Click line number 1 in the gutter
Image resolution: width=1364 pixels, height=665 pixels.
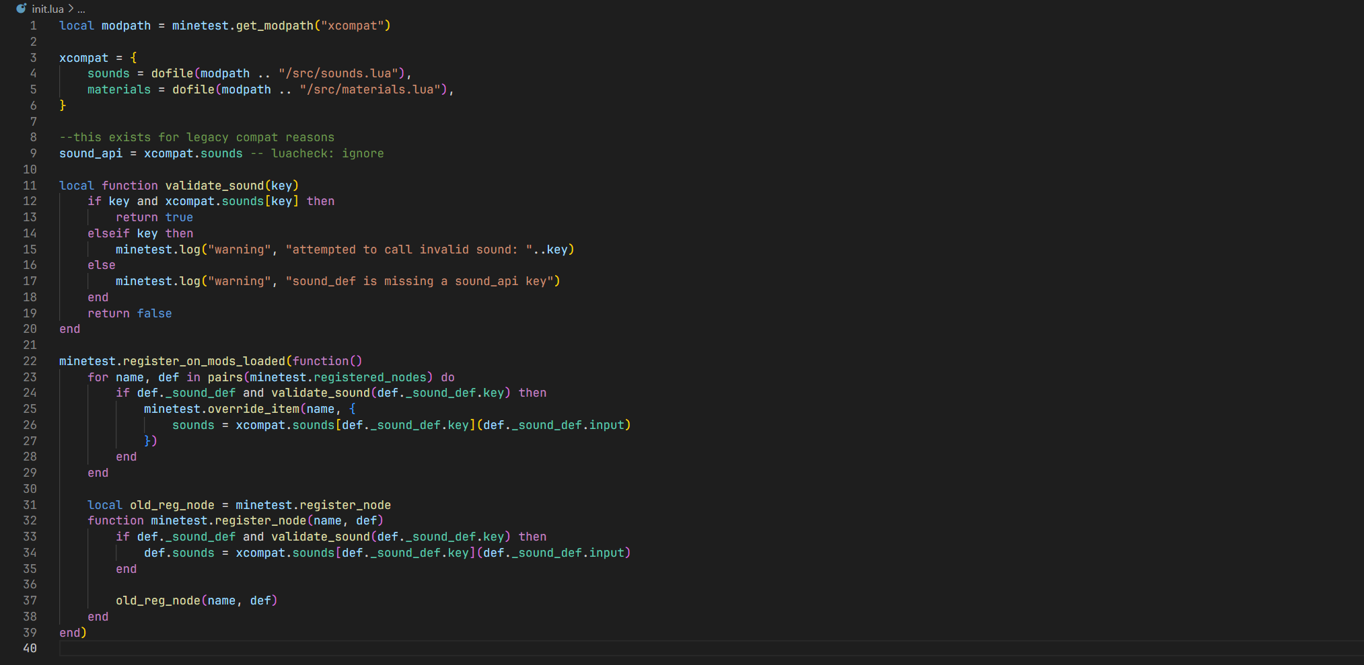click(33, 26)
